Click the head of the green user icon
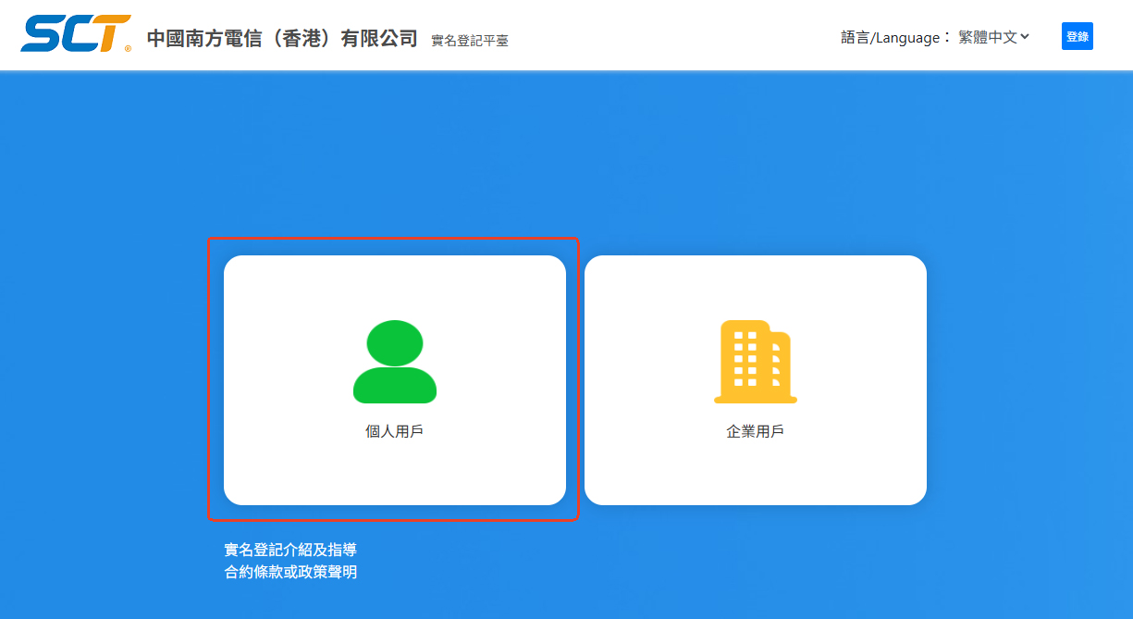Viewport: 1133px width, 619px height. 395,341
